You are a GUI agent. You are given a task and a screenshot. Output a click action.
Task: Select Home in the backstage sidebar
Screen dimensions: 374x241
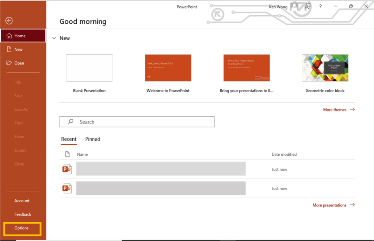click(23, 36)
